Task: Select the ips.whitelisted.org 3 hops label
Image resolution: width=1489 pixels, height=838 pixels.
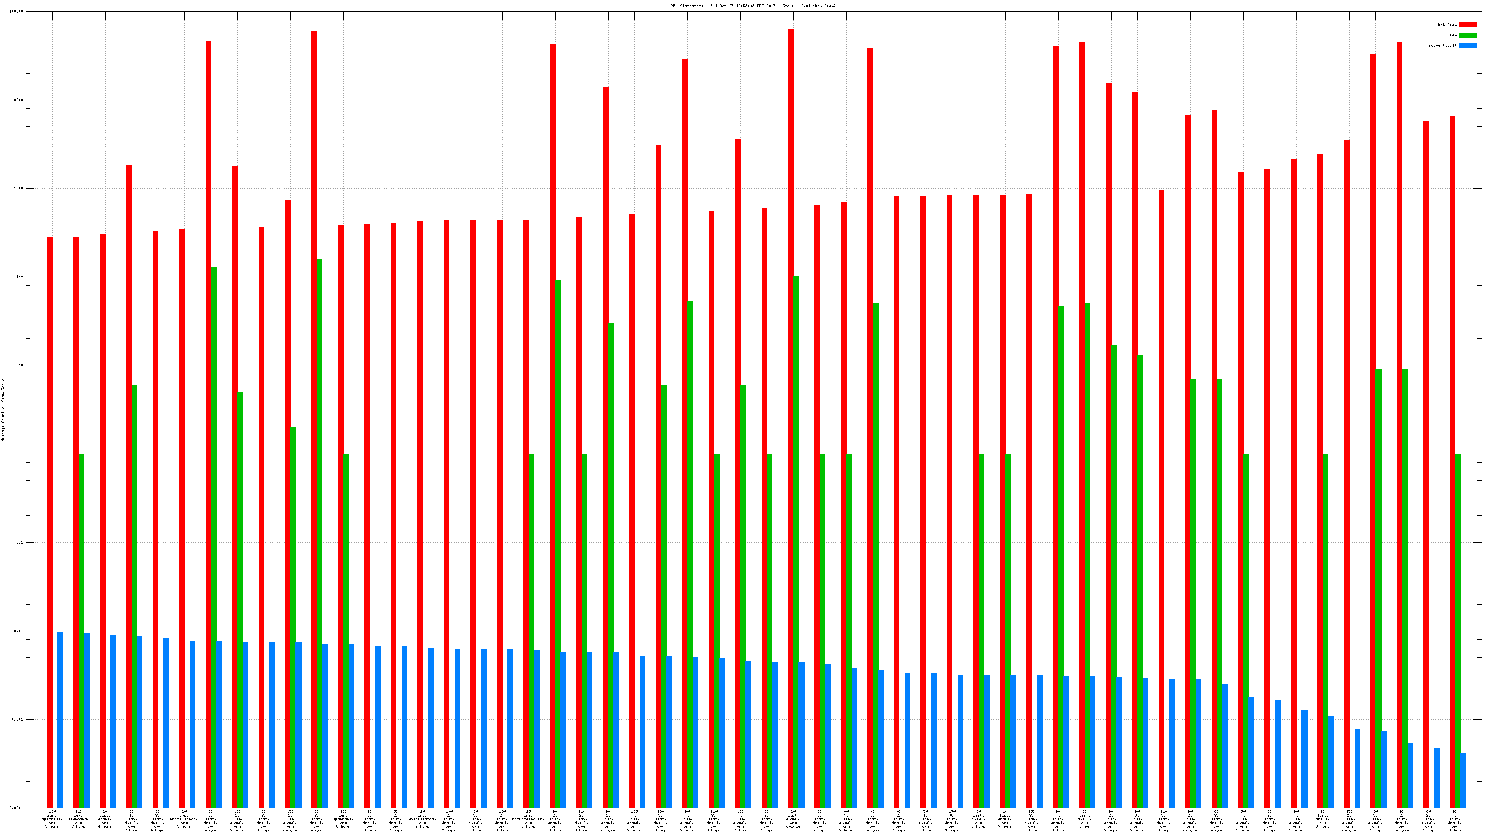Action: [184, 819]
